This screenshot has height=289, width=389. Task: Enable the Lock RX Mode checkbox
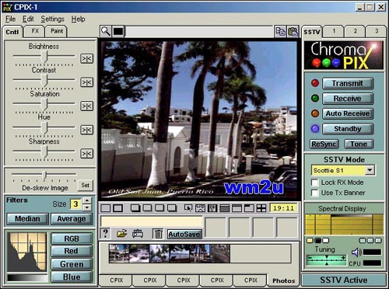pos(314,183)
